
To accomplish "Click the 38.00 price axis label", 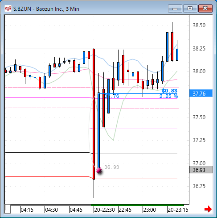I will [x=199, y=71].
